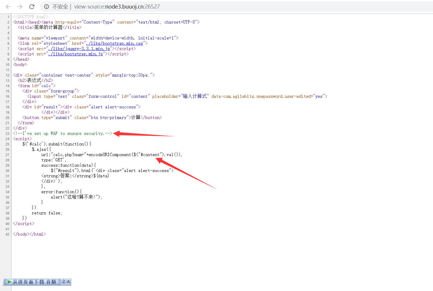Go forward with the browser arrow
433x291 pixels.
coord(20,6)
